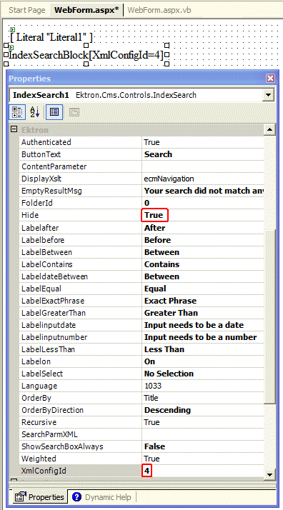
Task: Open the IndexSearch1 object dropdown
Action: [x=268, y=95]
